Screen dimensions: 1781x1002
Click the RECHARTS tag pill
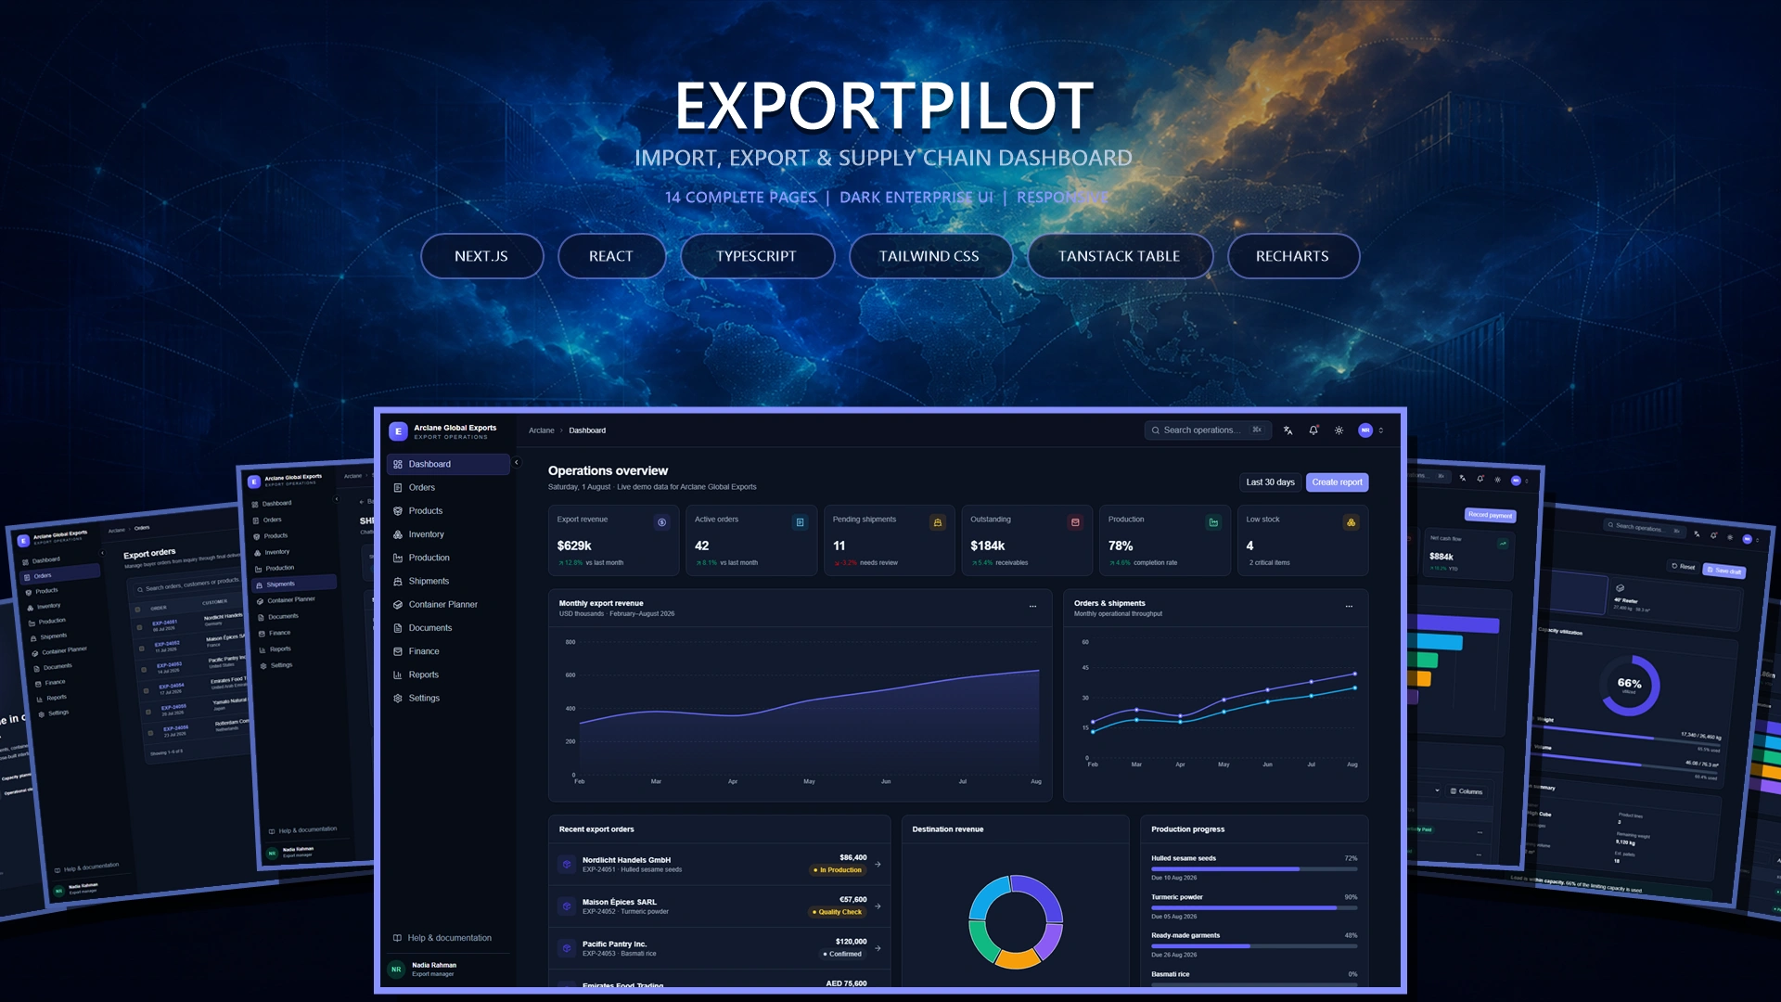tap(1293, 256)
